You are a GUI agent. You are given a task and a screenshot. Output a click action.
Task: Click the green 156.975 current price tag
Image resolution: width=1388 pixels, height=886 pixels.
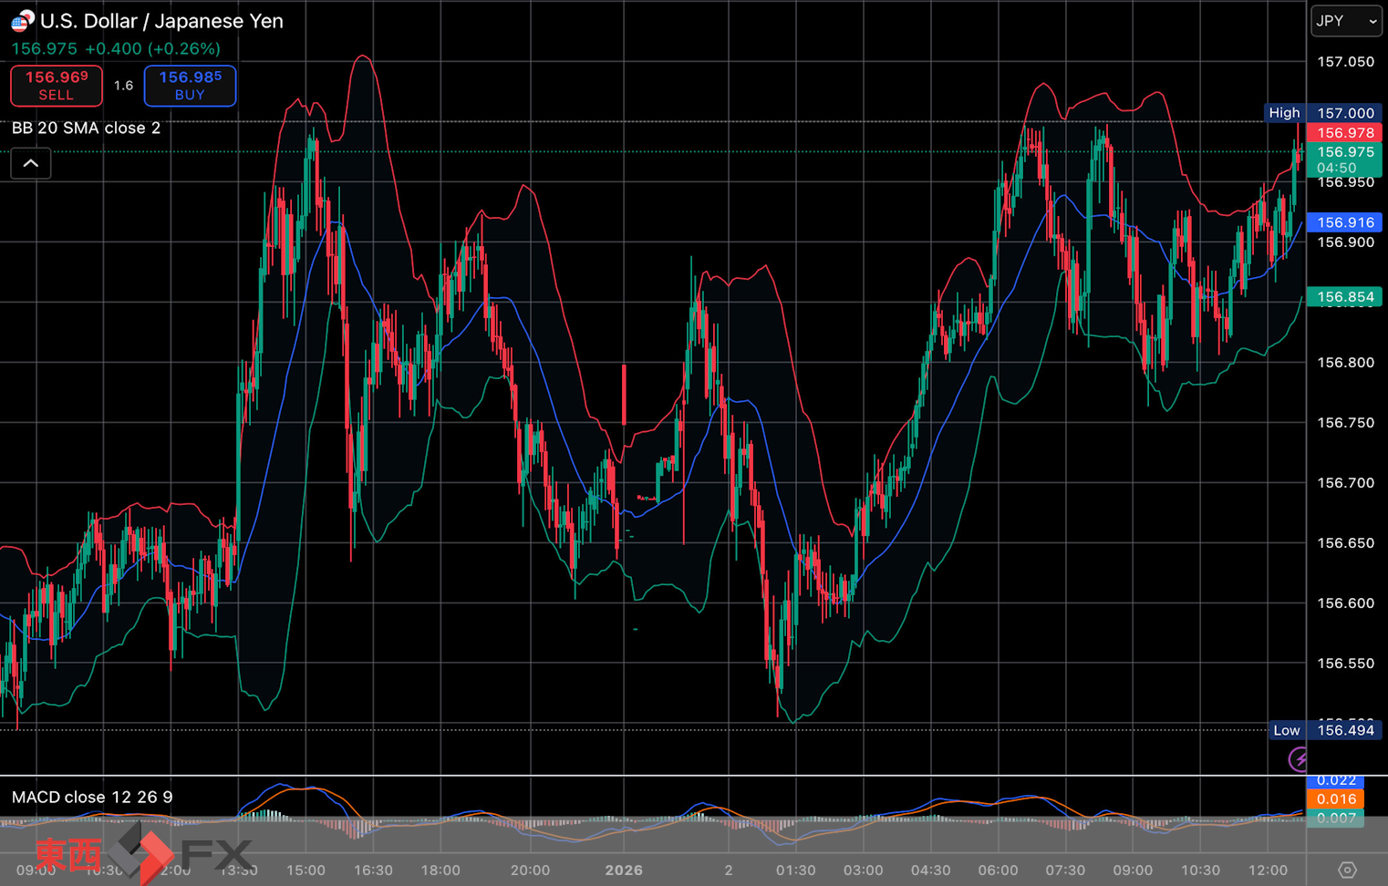(1344, 159)
